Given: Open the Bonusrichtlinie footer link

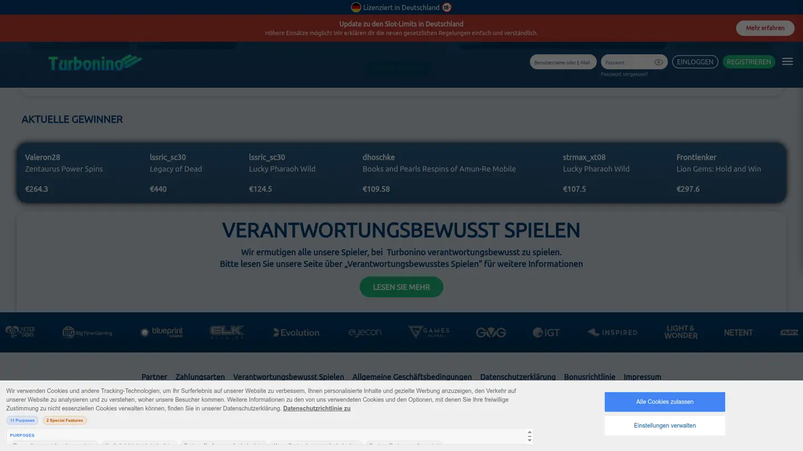Looking at the screenshot, I should [589, 377].
